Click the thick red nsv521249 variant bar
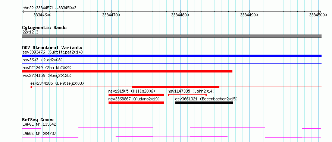The image size is (332, 142). [x=127, y=71]
